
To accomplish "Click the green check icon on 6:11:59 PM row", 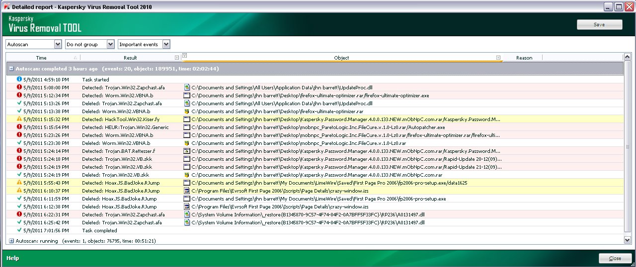I will click(x=19, y=199).
